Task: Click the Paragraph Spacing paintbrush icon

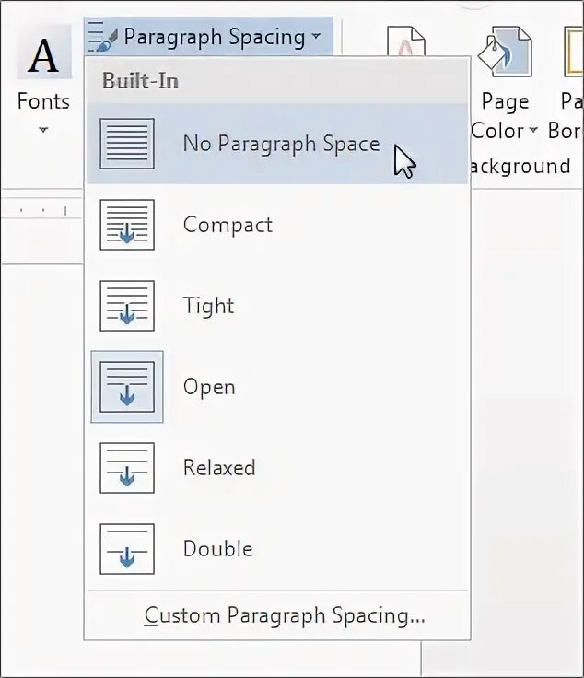Action: 102,37
